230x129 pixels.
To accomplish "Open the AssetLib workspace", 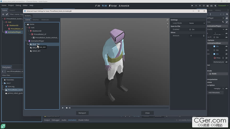I will [x=124, y=6].
